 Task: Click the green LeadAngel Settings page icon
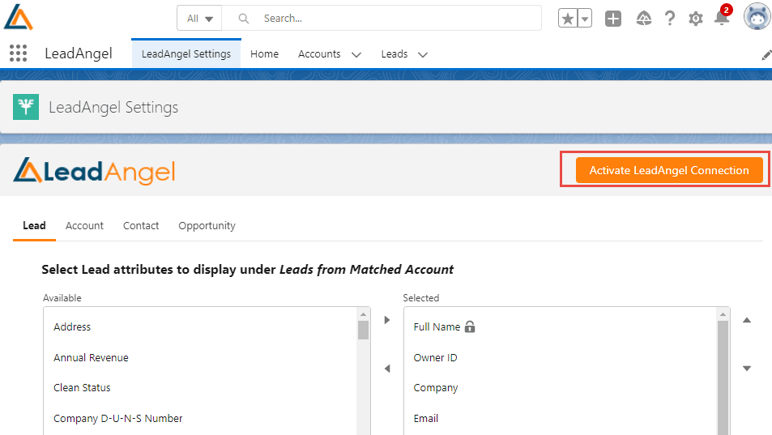point(26,107)
